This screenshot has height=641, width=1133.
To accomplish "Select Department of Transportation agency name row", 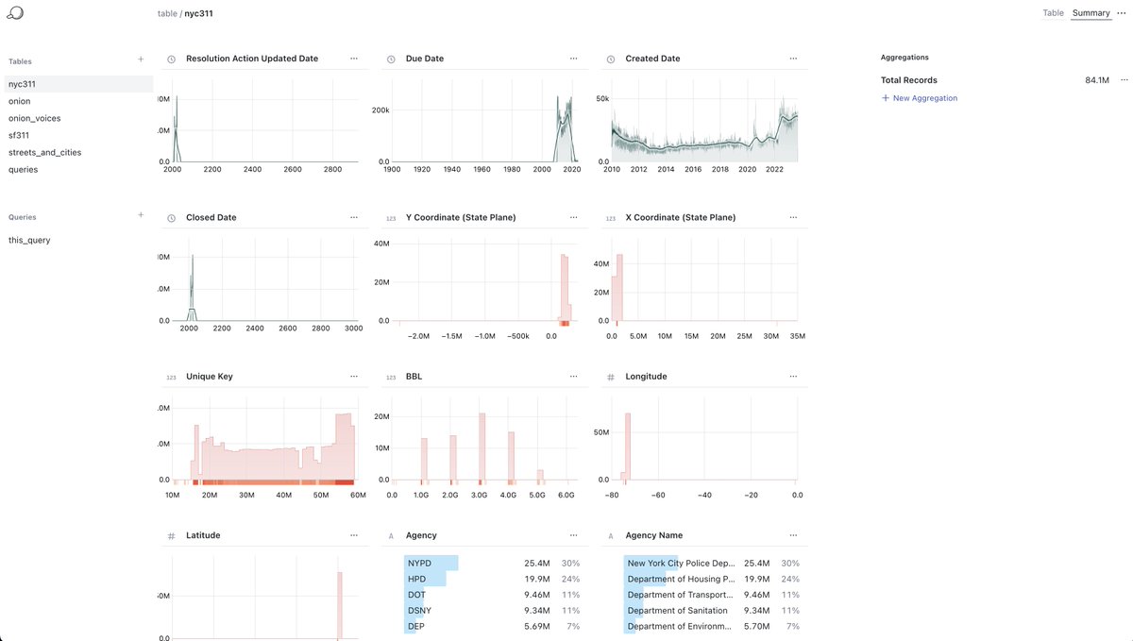I will [x=712, y=595].
